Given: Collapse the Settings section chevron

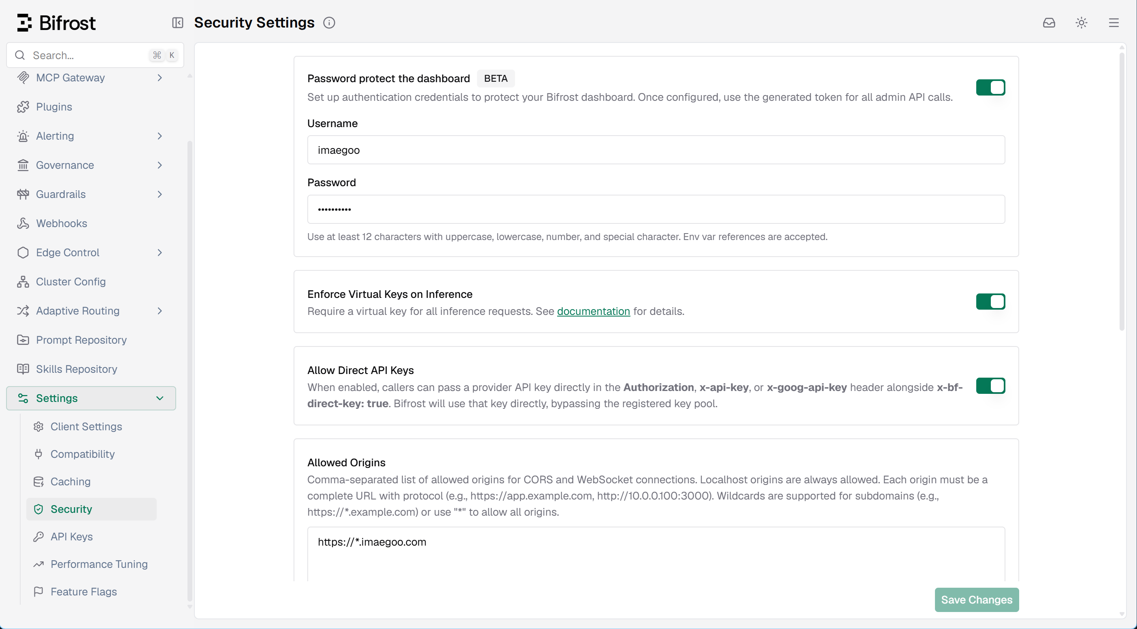Looking at the screenshot, I should pyautogui.click(x=160, y=398).
